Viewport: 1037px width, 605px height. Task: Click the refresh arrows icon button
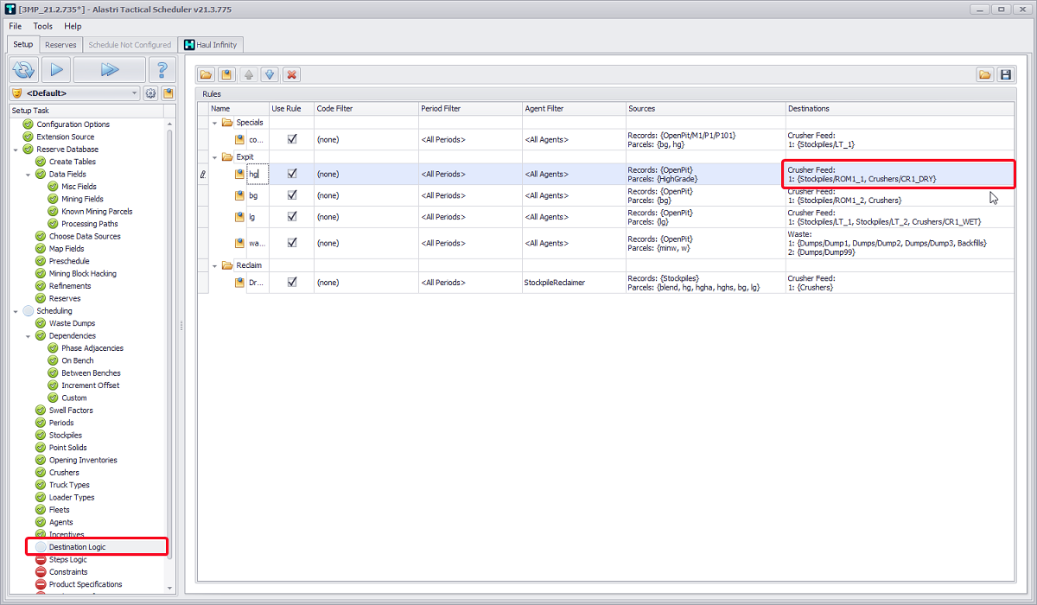25,70
